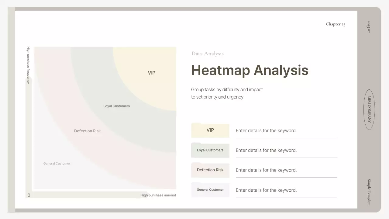389x219 pixels.
Task: Select the 2035.02 vertical date text
Action: (x=369, y=27)
